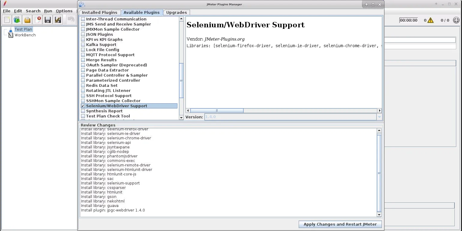Tick the Inter-Thread Communication checkbox
This screenshot has width=462, height=231.
83,19
